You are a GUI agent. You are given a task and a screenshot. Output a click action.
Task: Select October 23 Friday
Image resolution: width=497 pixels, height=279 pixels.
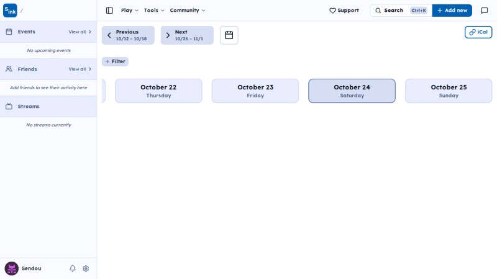pos(255,91)
